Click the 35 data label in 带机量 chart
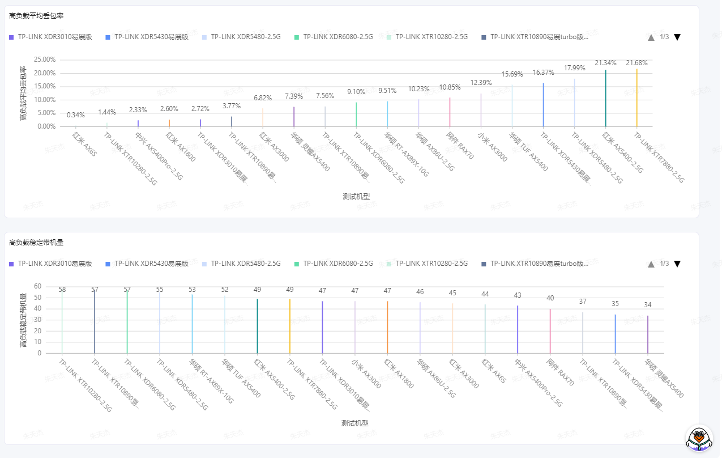The image size is (722, 458). 616,304
